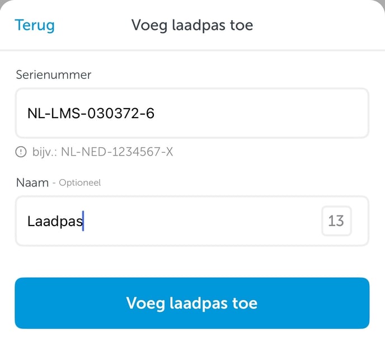Click the digit 6 ending the serial number
Screen dimensions: 385x347
click(x=151, y=113)
